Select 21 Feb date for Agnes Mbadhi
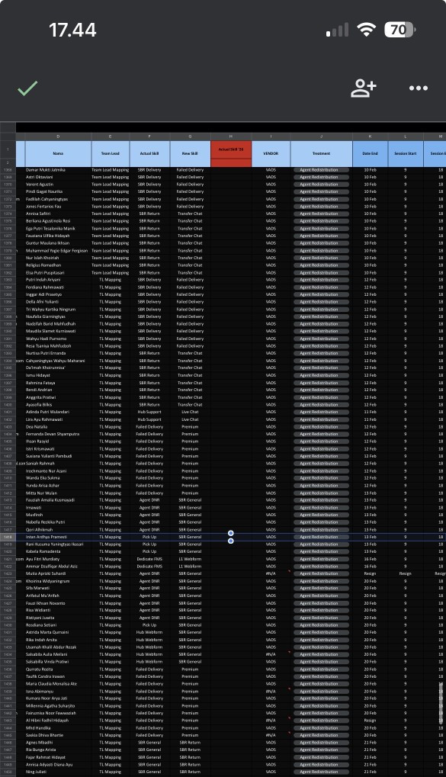446x777 pixels. coord(371,743)
